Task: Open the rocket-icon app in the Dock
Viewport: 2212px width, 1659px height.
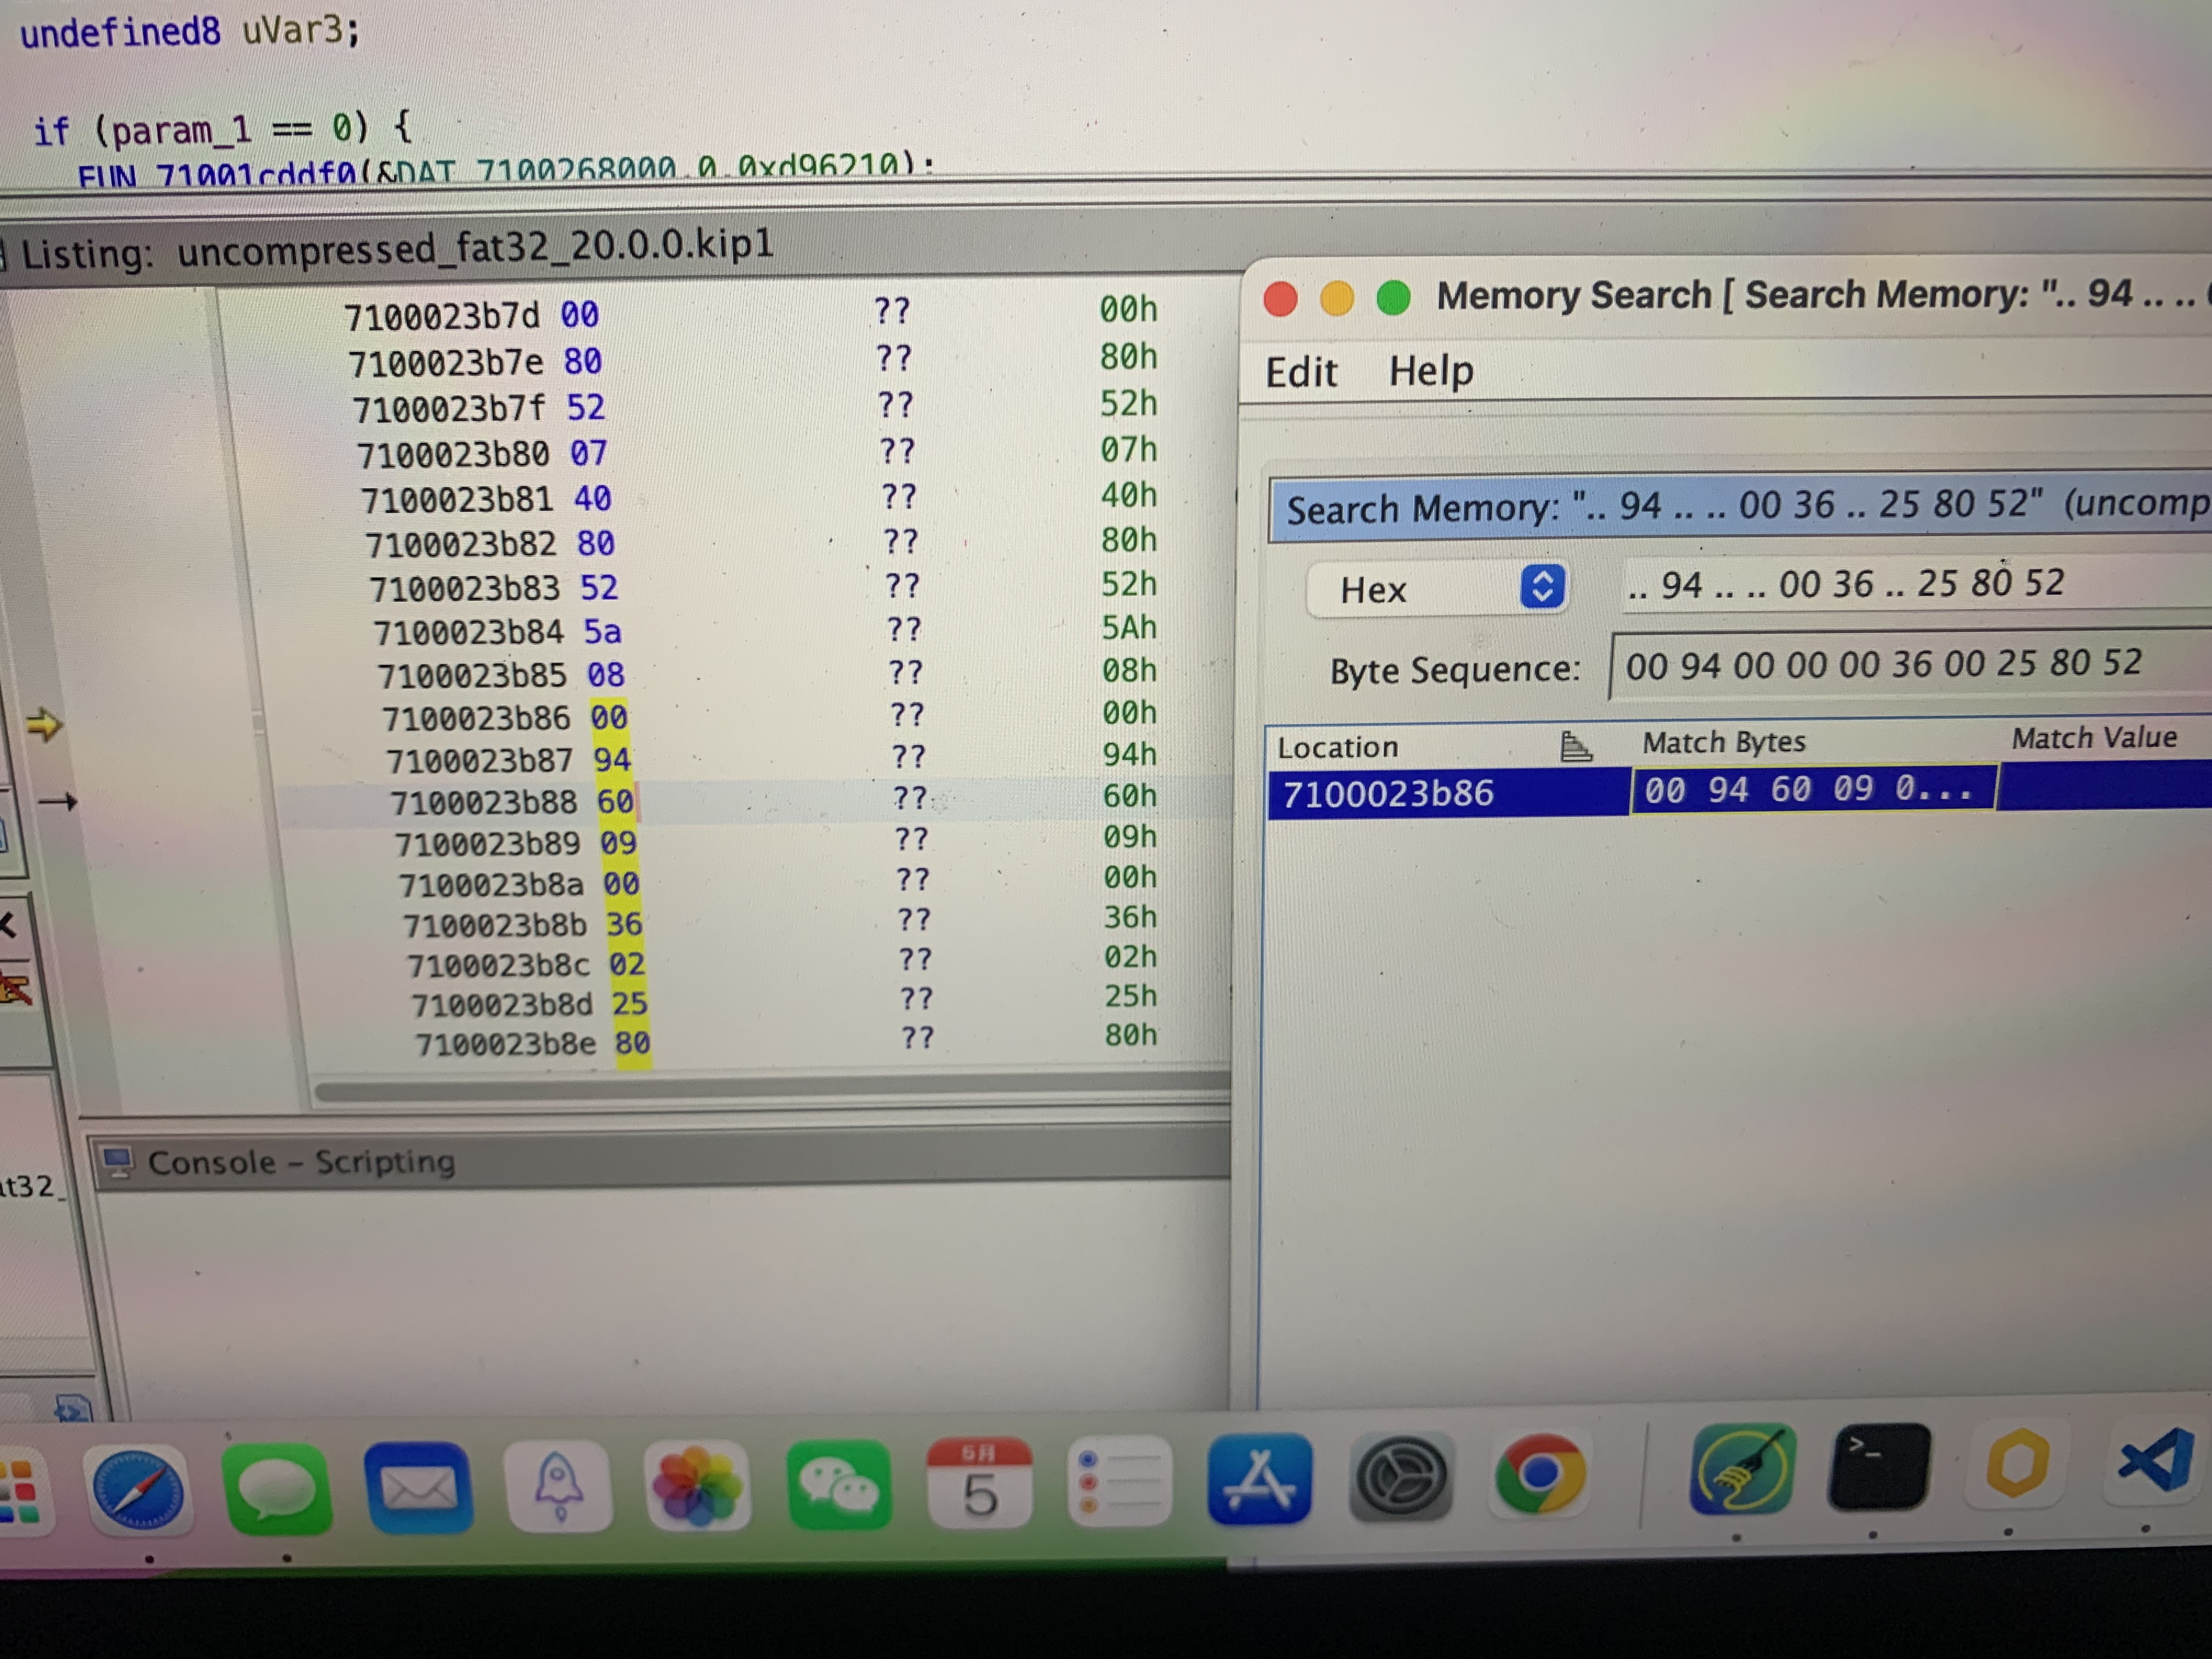Action: (558, 1486)
